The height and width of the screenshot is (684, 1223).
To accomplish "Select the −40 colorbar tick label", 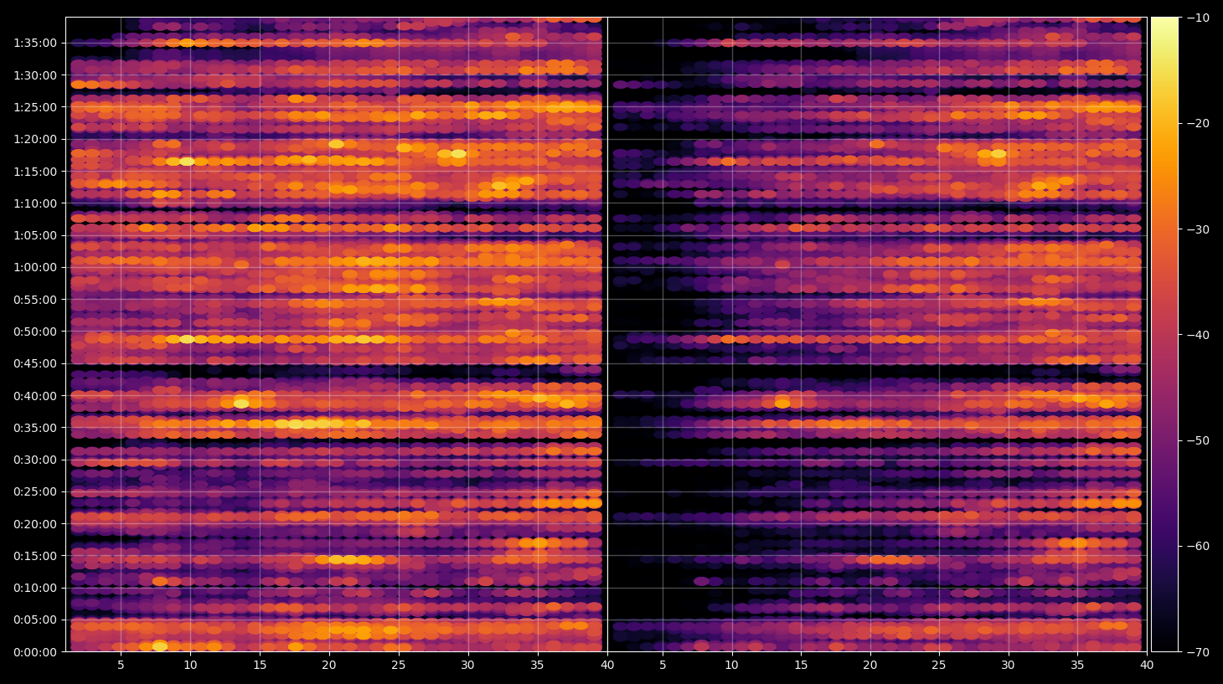I will 1198,335.
